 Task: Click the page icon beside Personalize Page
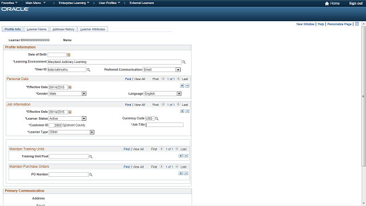(357, 24)
